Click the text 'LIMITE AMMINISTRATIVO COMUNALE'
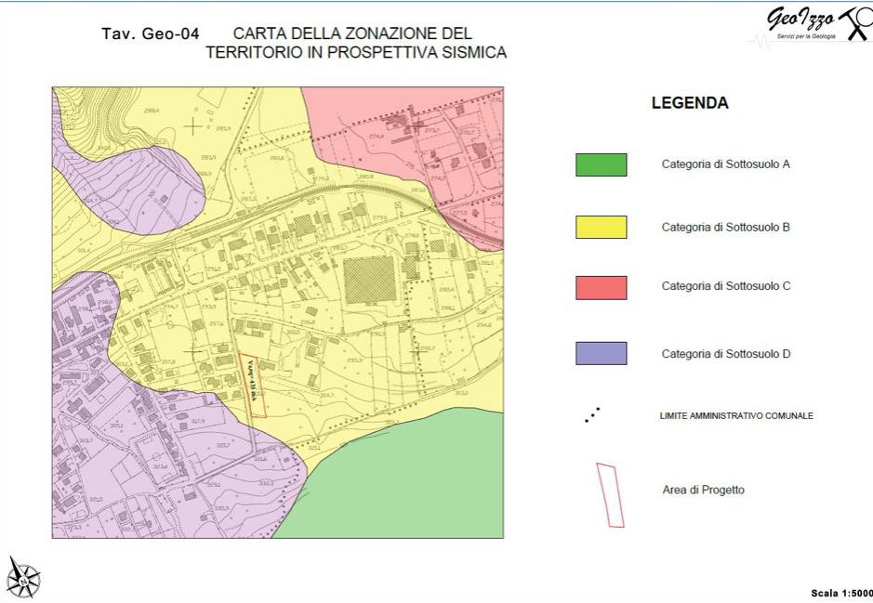 click(736, 415)
